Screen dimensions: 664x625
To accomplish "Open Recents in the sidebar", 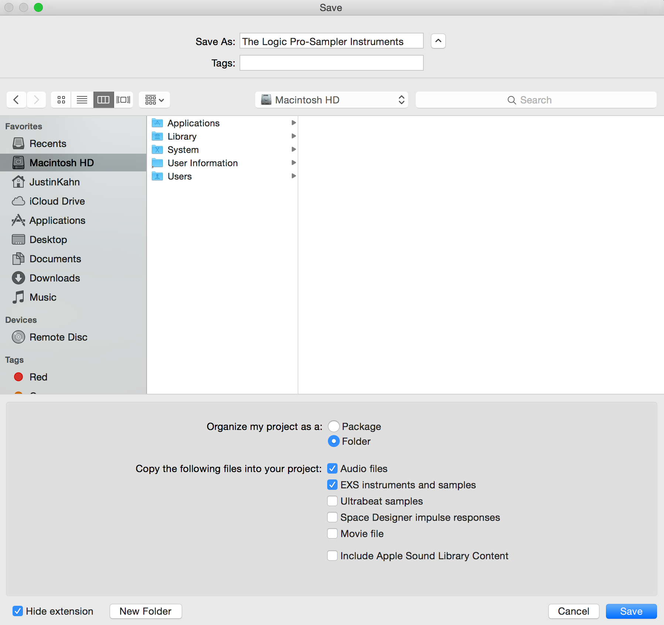I will click(73, 143).
